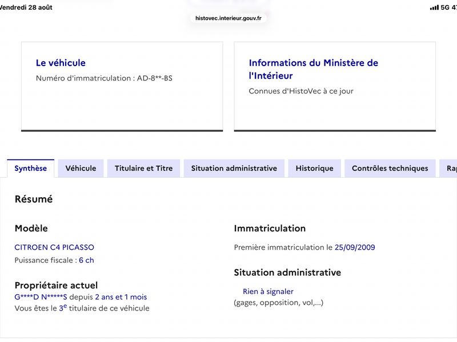Viewport: 457px width, 342px height.
Task: Click the 2 ans et 1 mois duration
Action: coord(121,297)
